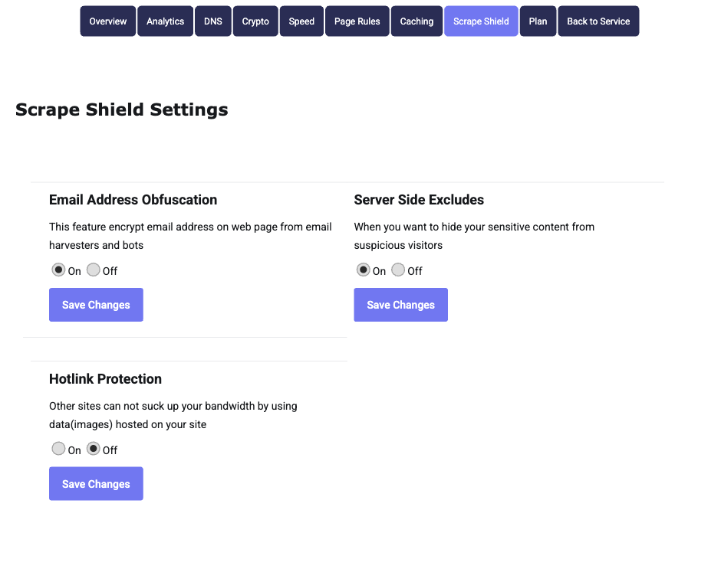This screenshot has width=721, height=569.
Task: Turn Email Address Obfuscation On
Action: [58, 270]
